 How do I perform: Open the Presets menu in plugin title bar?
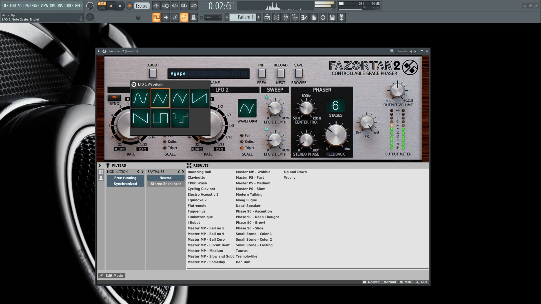pos(402,51)
